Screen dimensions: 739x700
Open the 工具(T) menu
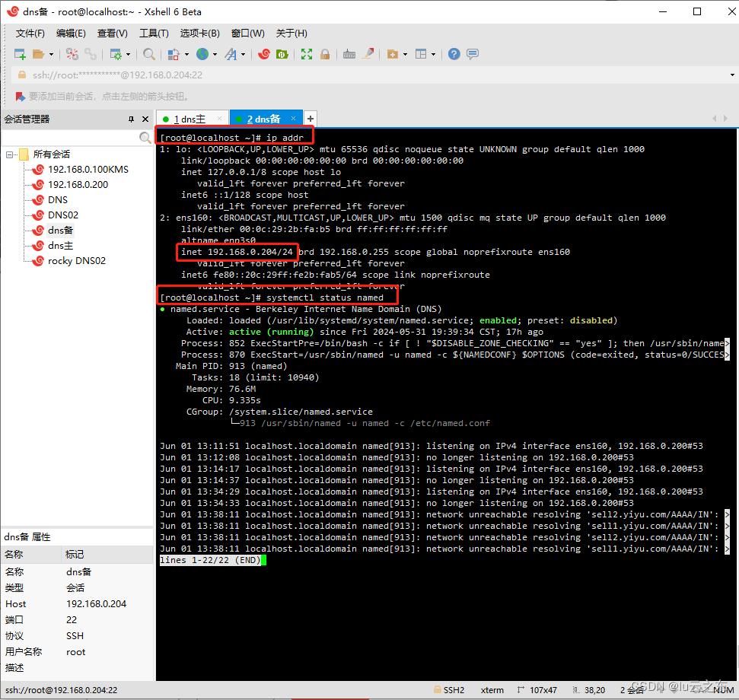coord(154,33)
